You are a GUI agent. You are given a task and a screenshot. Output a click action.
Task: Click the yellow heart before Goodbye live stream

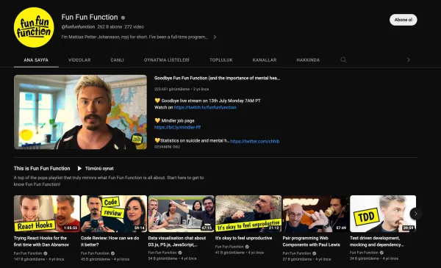tap(157, 101)
